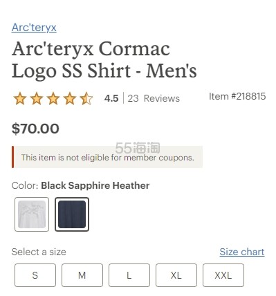Screen dimensions: 276x296
Task: Open the Arc'teryx brand link
Action: point(34,28)
